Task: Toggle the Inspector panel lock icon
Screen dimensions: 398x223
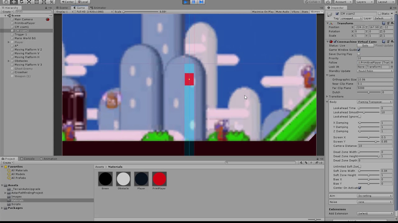Action: pos(391,8)
